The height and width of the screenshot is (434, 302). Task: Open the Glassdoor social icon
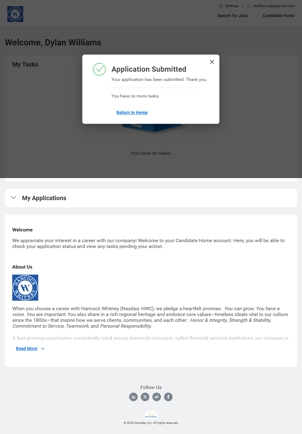tap(157, 397)
